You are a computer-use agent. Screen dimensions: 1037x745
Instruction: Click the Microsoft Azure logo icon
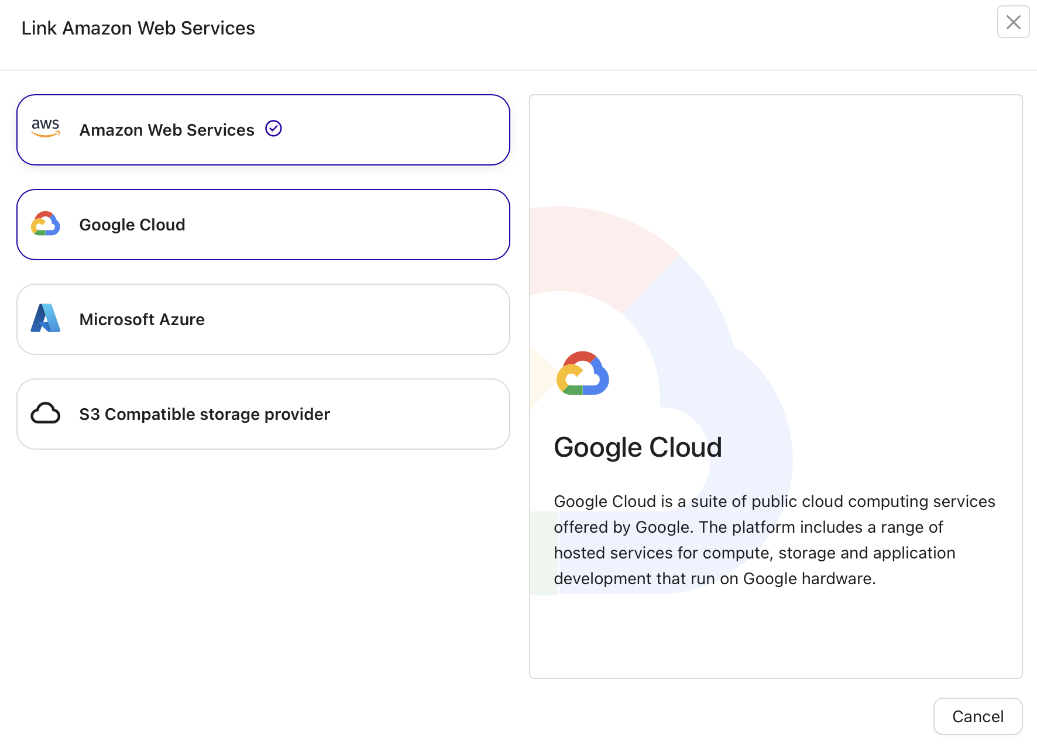tap(45, 319)
